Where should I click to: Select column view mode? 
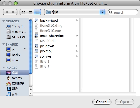(37, 12)
